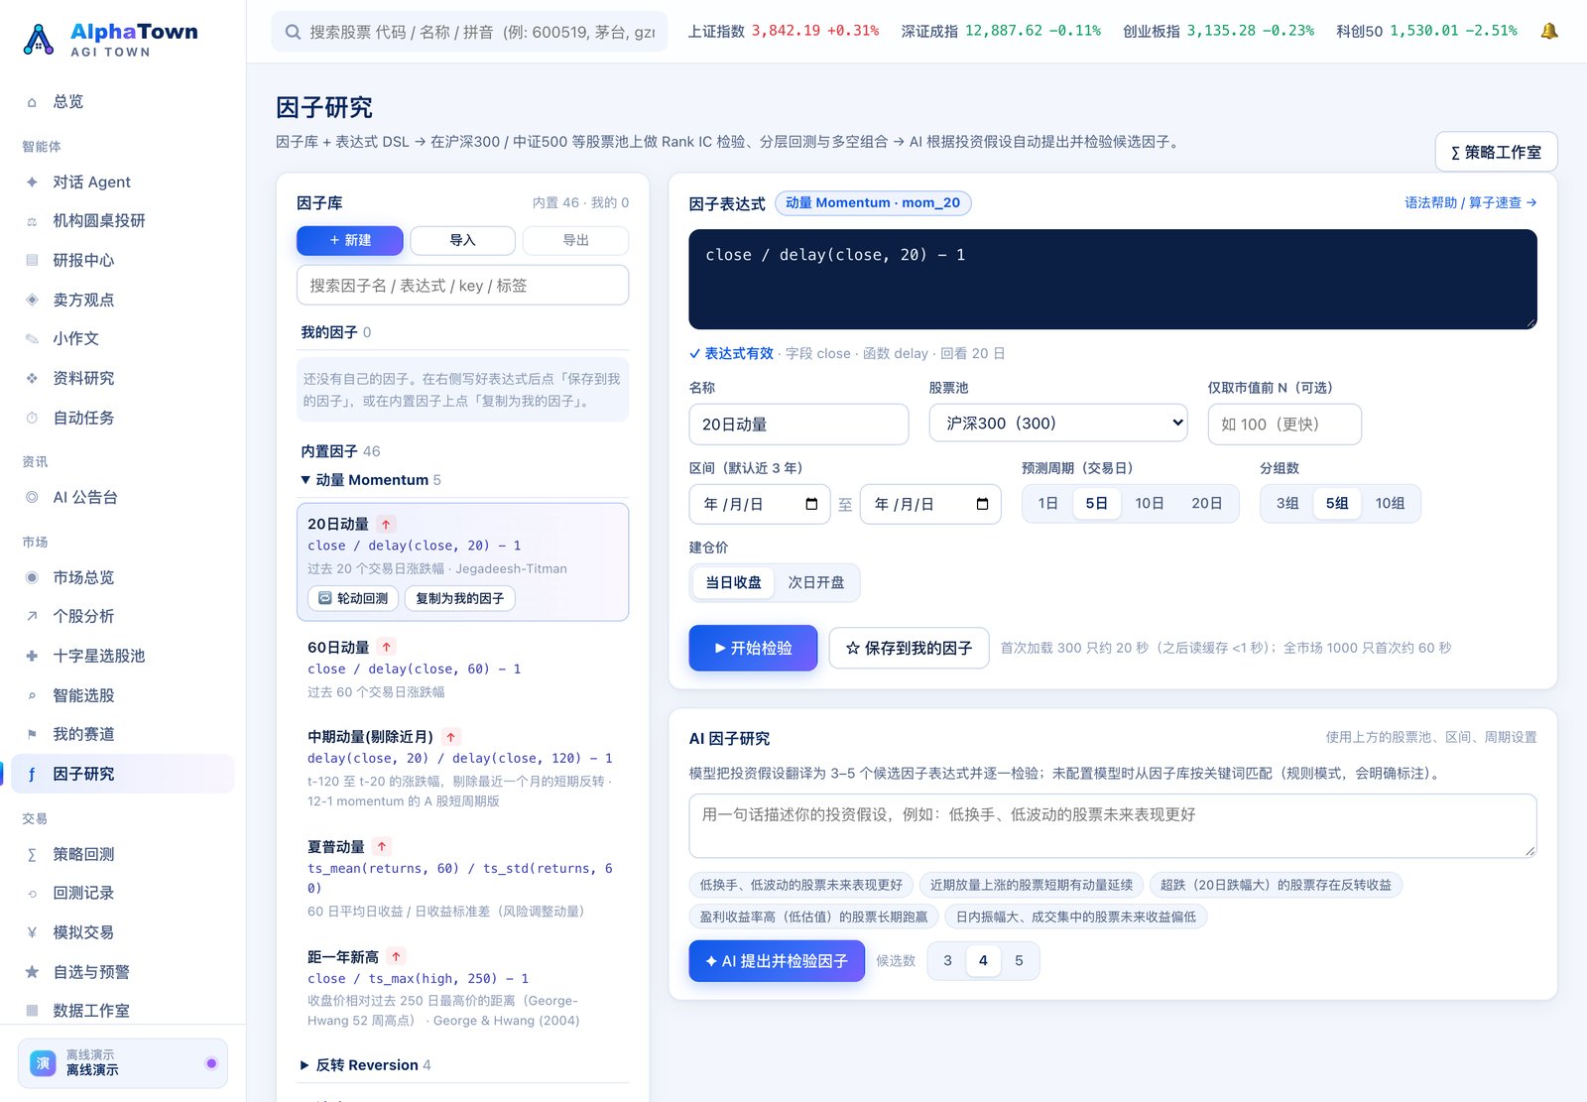Viewport: 1587px width, 1102px height.
Task: Click the AlphaTown logo icon
Action: coord(39,39)
